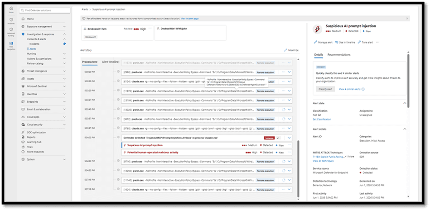Click the Cloud security icon

(23, 124)
